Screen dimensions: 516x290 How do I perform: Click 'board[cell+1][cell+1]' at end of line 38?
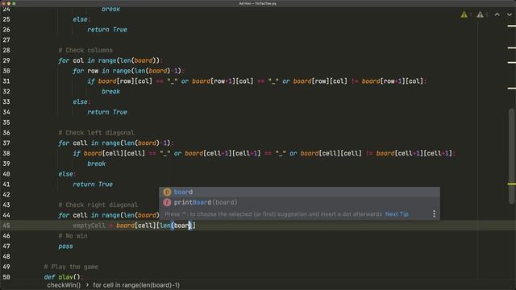coord(414,153)
